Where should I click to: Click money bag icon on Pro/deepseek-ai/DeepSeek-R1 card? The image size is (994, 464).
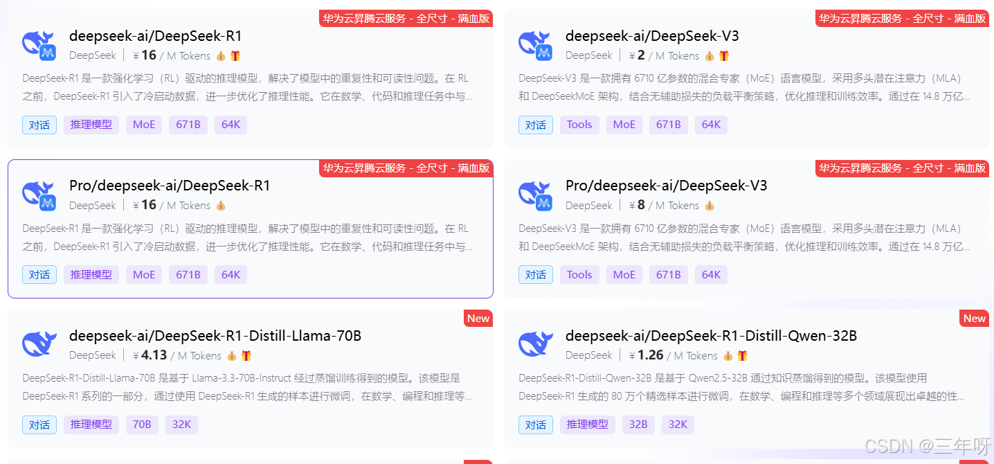click(x=221, y=205)
